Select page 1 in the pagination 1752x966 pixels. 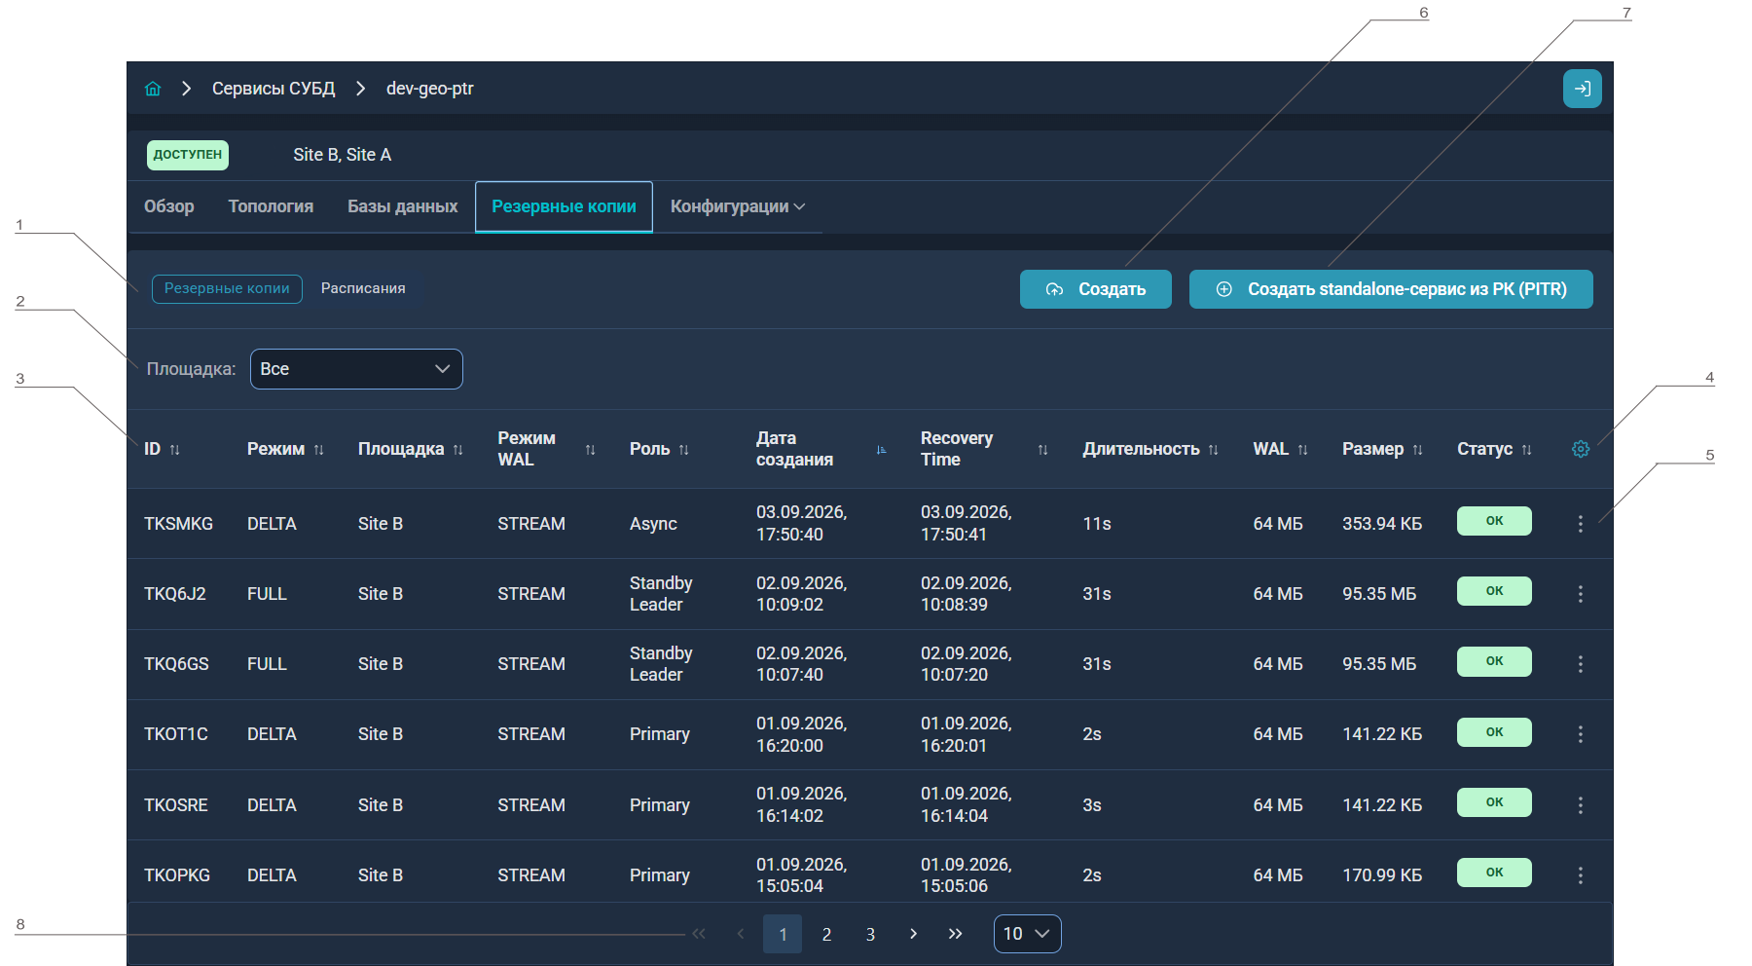(x=783, y=934)
